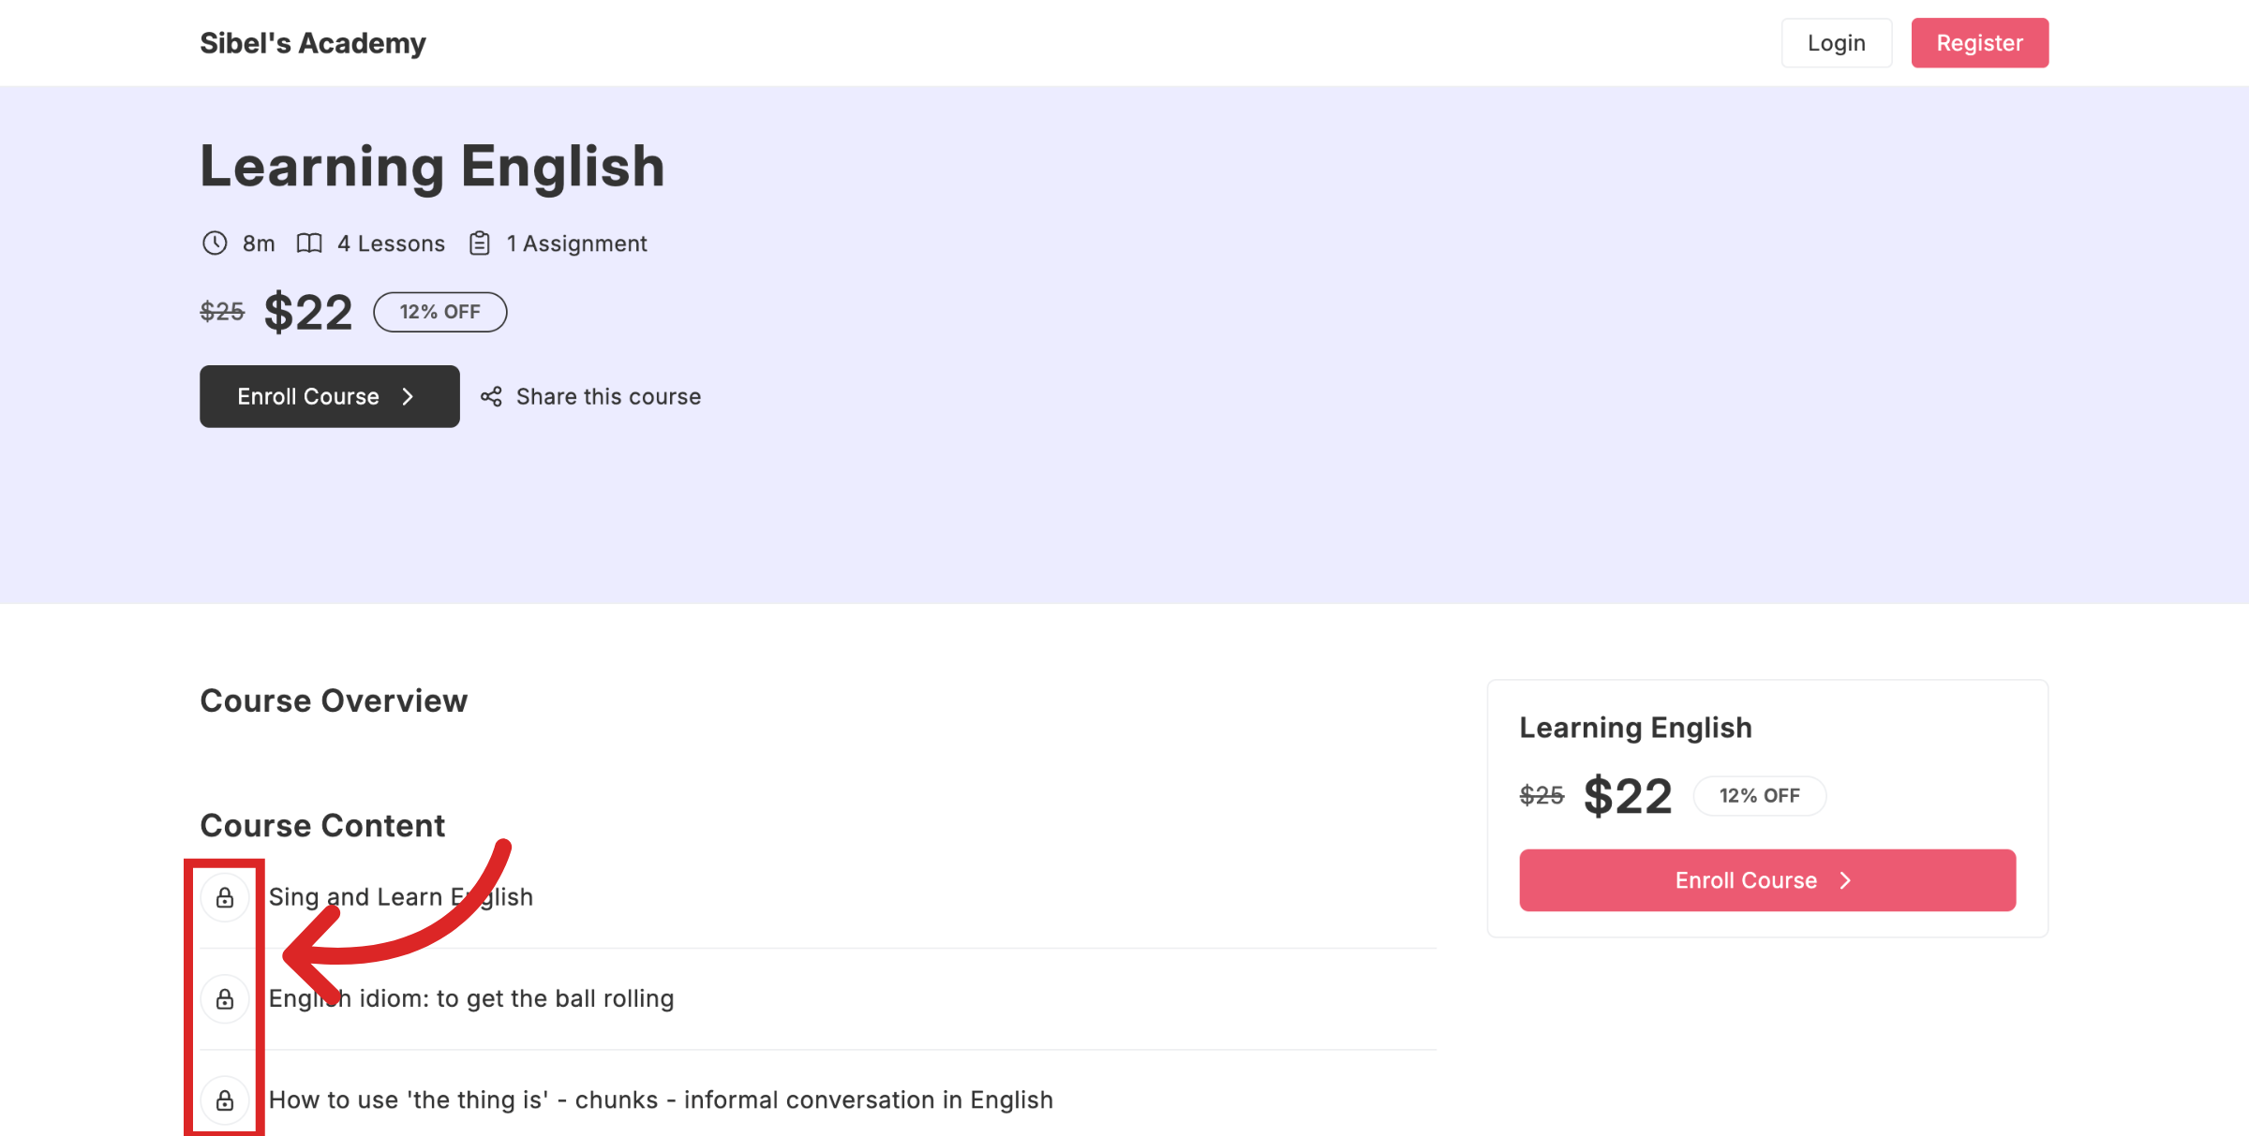Viewport: 2249px width, 1136px height.
Task: Go to Sibel's Academy home
Action: pyautogui.click(x=312, y=42)
